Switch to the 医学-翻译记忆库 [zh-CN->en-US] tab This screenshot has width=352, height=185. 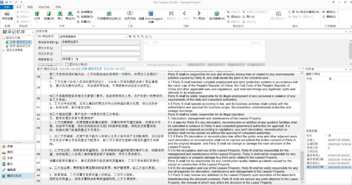58,69
